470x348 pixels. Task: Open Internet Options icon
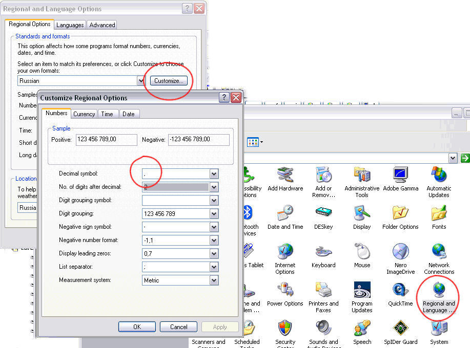[285, 251]
